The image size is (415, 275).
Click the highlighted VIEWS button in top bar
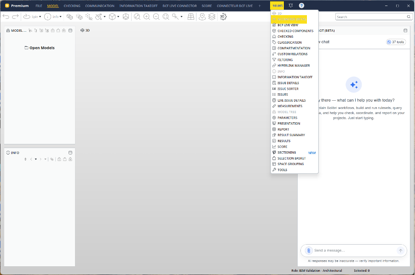[277, 6]
